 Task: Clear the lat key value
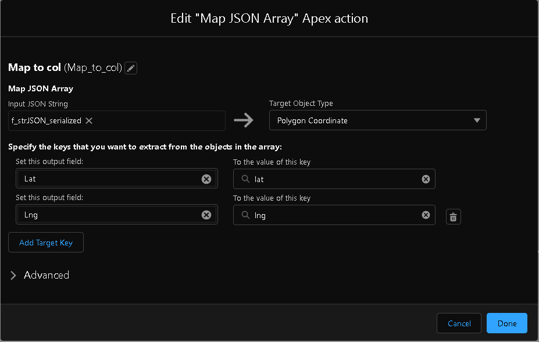point(426,179)
